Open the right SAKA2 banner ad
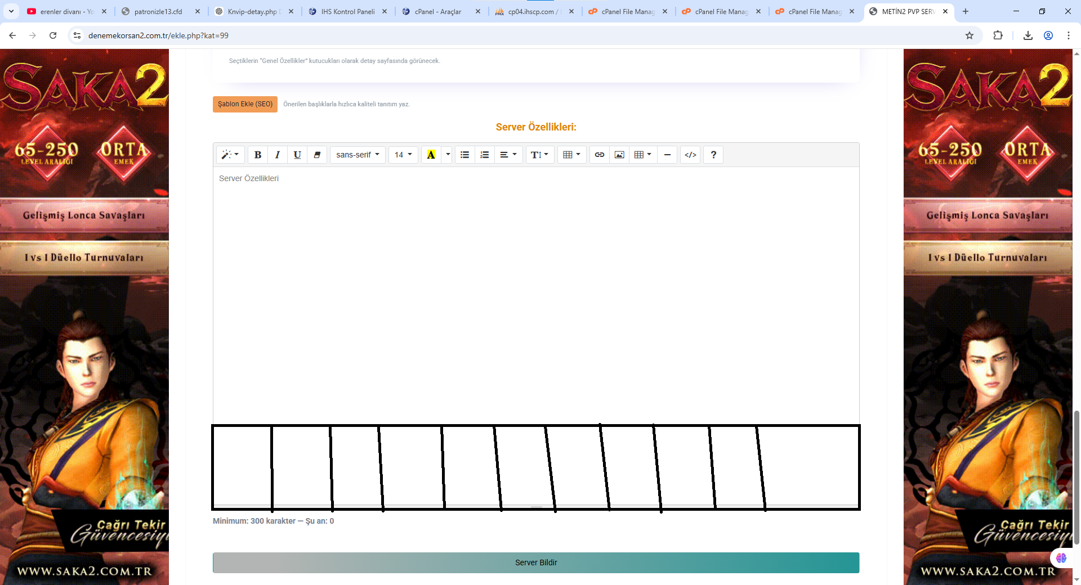Viewport: 1081px width, 585px height. (988, 317)
